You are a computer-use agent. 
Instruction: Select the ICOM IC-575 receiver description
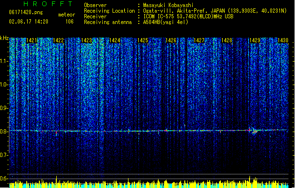tap(188, 16)
